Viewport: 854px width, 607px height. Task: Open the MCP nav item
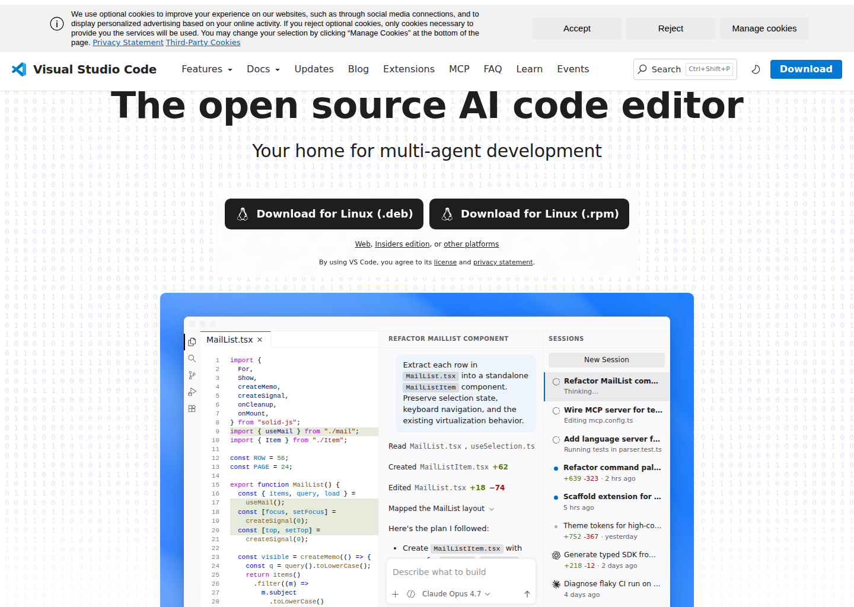coord(459,69)
